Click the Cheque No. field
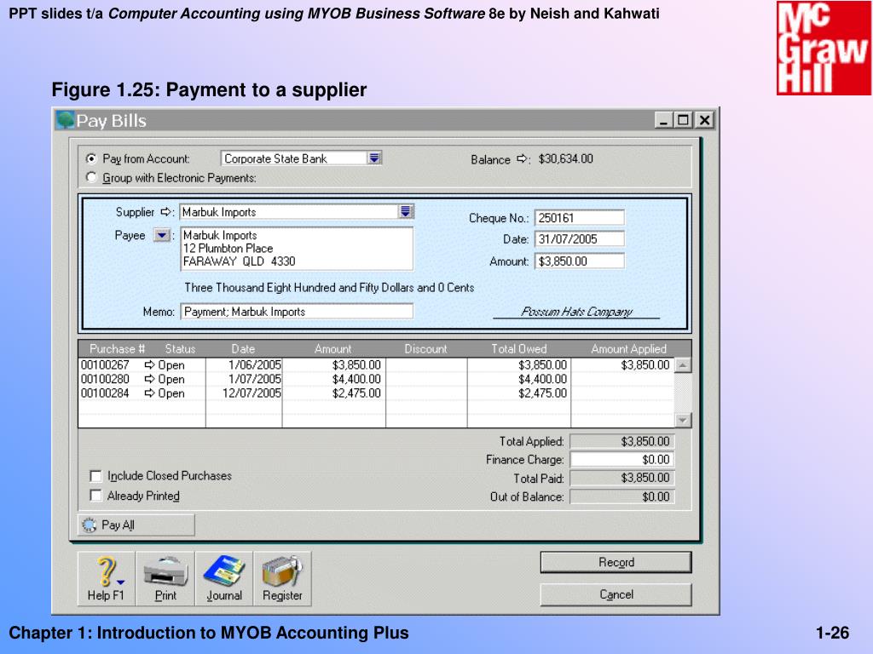 [580, 218]
